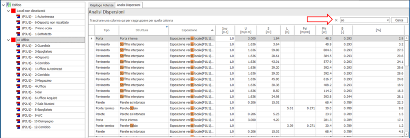Image resolution: width=410 pixels, height=138 pixels.
Task: Collapse the UI Ufficio group
Action: 8,40
